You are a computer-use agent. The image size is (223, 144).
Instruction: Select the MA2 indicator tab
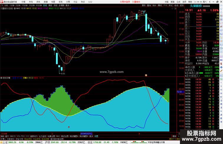pos(58,136)
